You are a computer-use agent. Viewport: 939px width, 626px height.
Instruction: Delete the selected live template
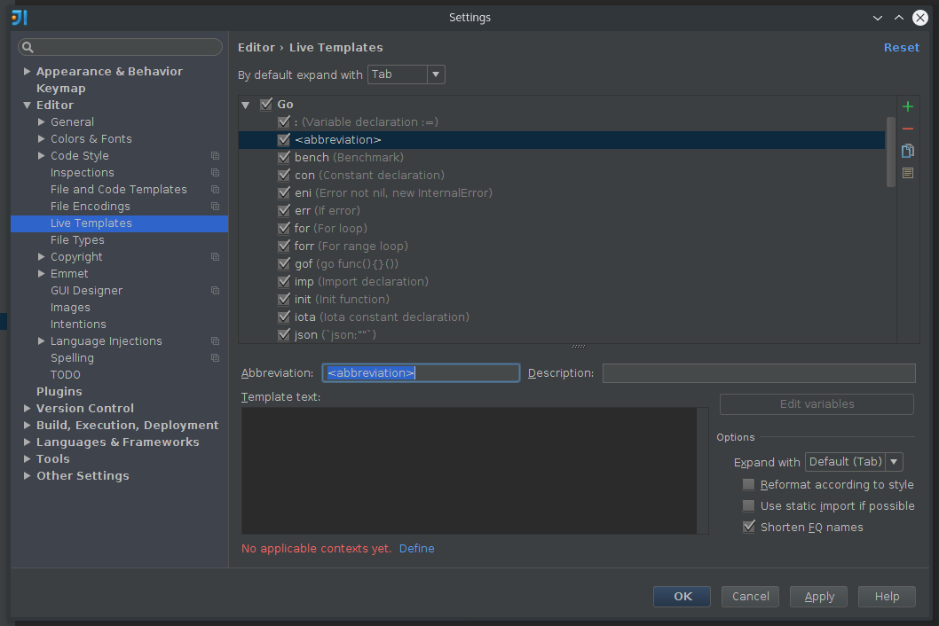907,129
